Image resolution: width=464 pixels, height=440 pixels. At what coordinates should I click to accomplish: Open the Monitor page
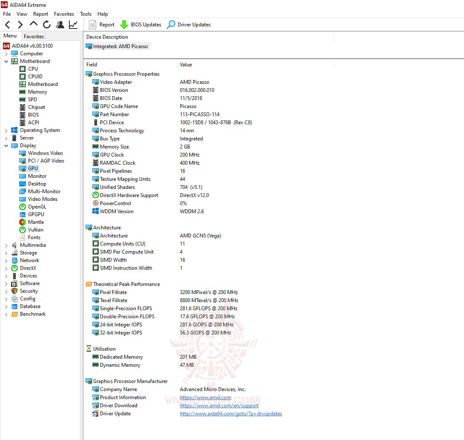37,176
